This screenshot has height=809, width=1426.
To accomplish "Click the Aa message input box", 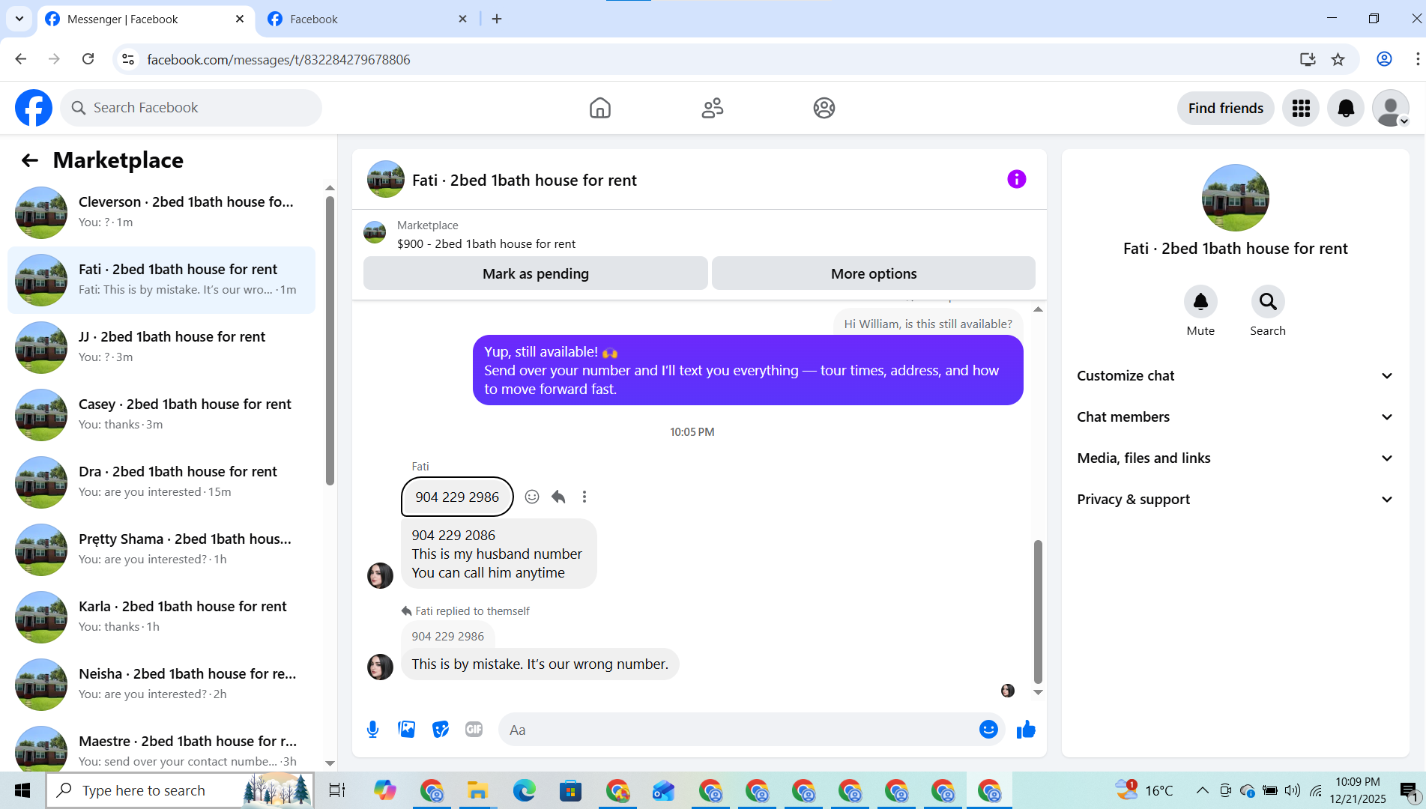I will click(x=738, y=730).
